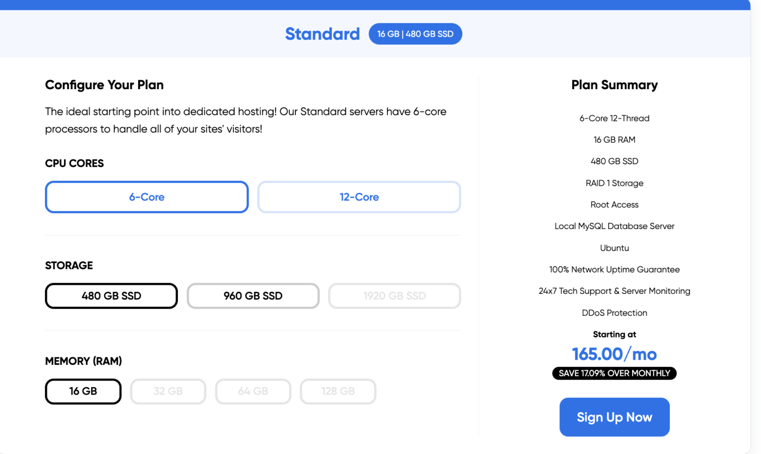Select the 12-Core CPU option
761x454 pixels.
click(x=359, y=197)
